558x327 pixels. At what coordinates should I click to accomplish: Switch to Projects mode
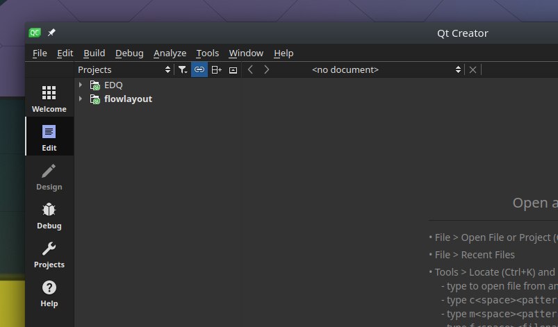[x=49, y=255]
